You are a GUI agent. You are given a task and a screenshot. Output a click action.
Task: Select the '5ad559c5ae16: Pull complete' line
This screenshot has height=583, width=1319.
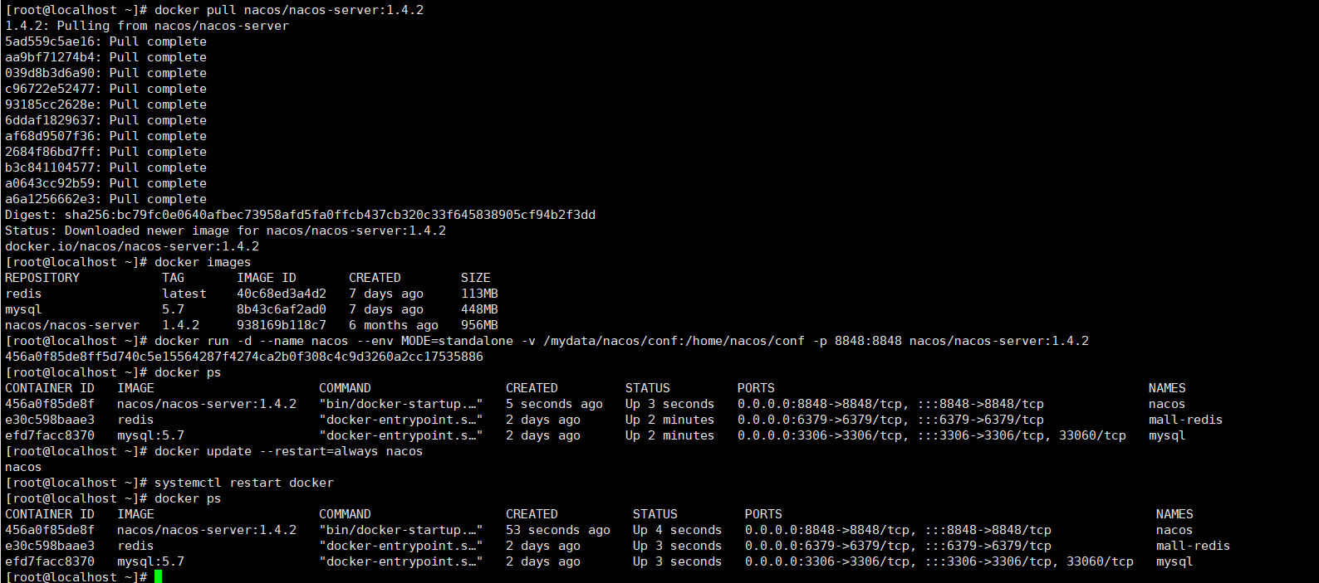pyautogui.click(x=105, y=41)
